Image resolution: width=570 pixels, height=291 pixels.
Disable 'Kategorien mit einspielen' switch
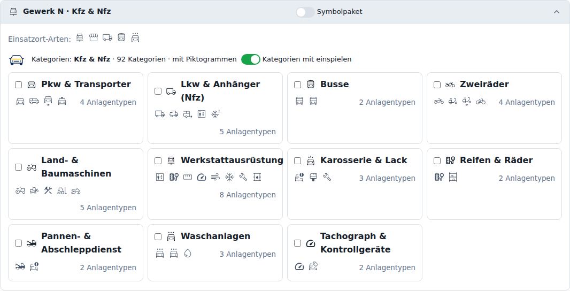[251, 59]
